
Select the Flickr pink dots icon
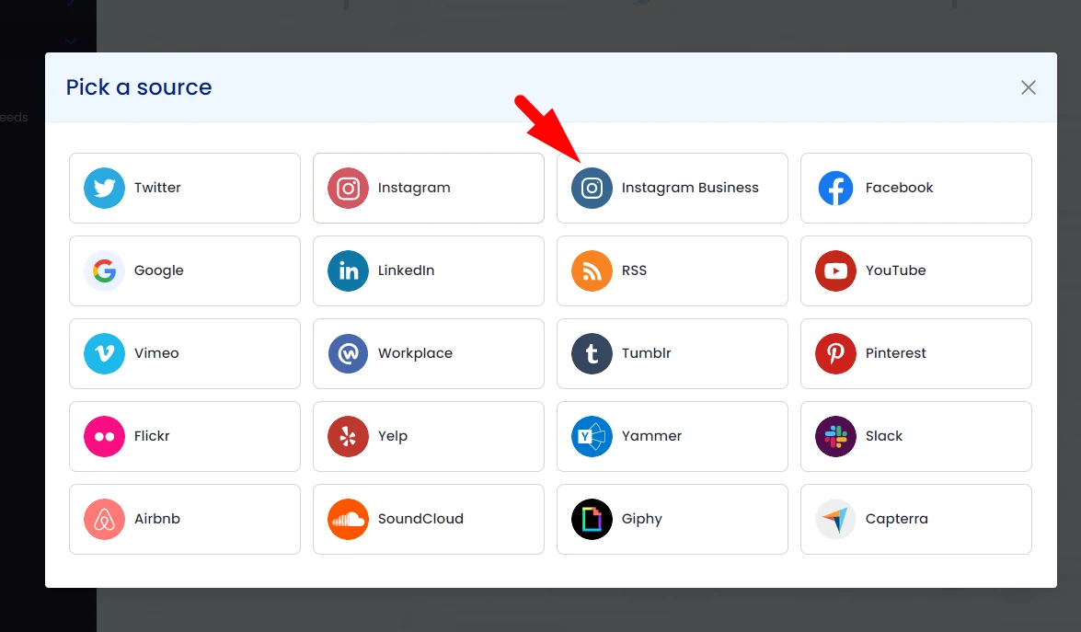pos(104,436)
